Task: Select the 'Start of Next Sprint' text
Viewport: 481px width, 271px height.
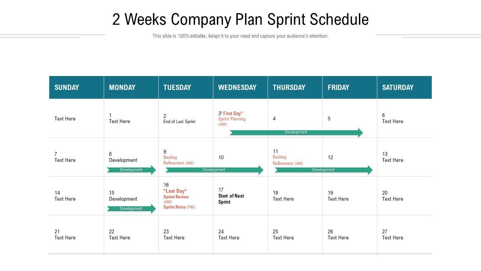Action: pyautogui.click(x=231, y=199)
